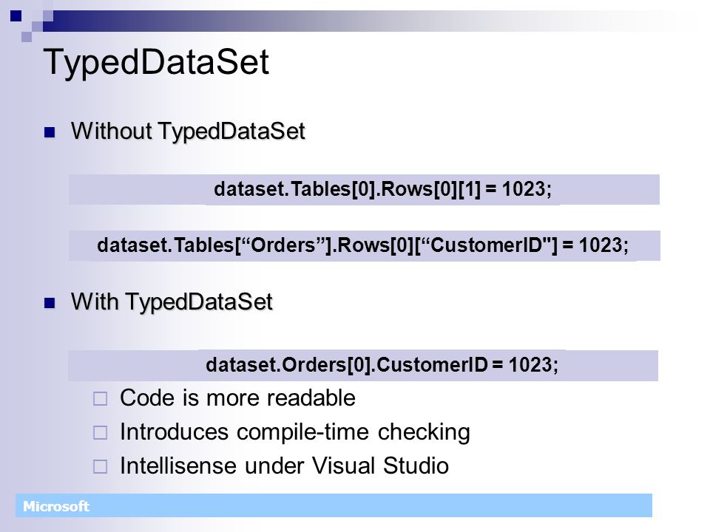Click the light purple square below header bar
The image size is (710, 532).
click(27, 37)
